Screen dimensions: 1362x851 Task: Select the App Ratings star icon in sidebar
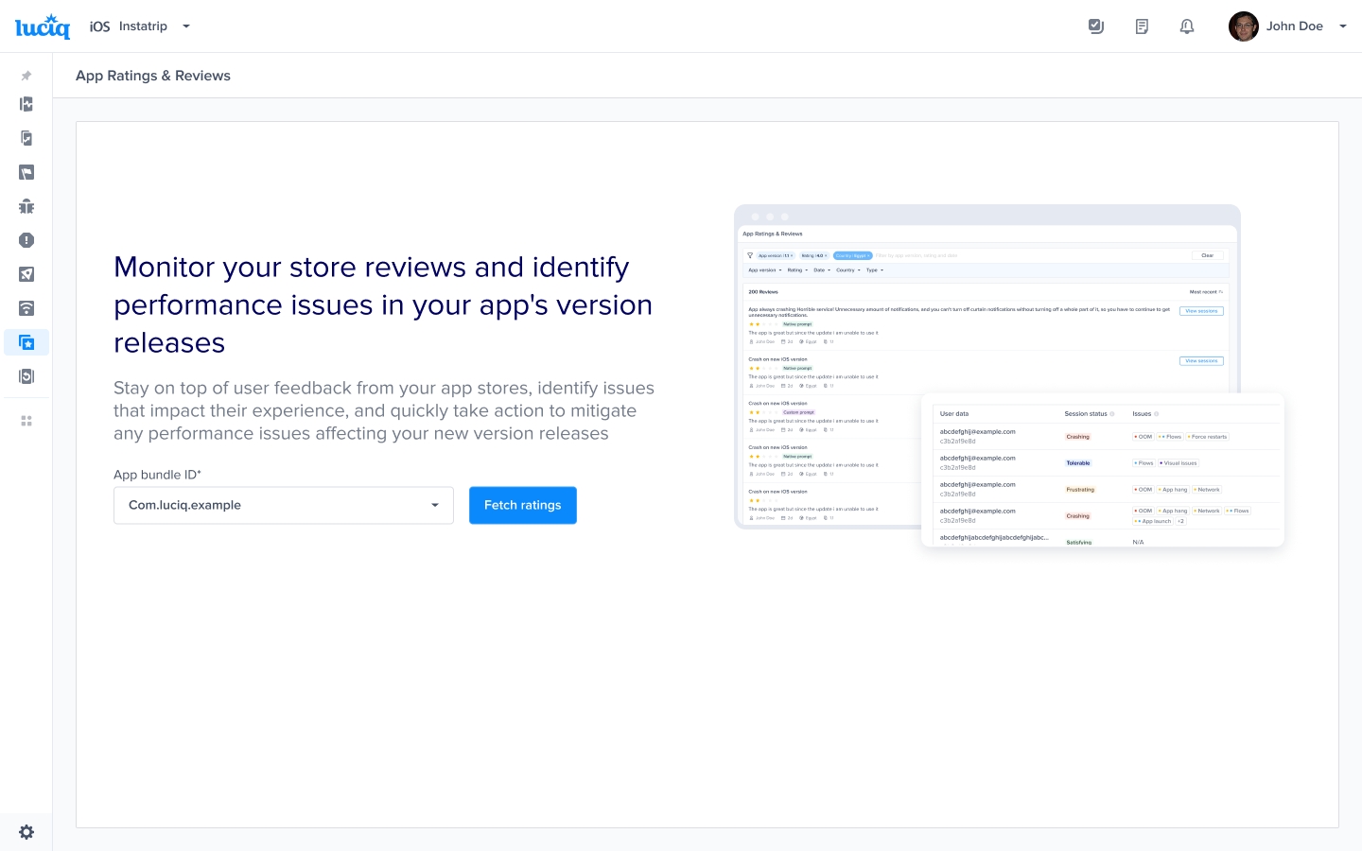26,342
